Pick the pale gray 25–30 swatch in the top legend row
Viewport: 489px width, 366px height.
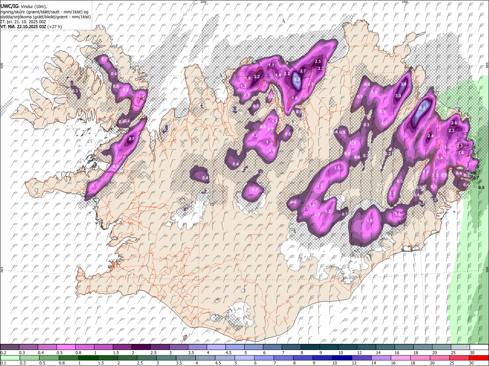click(460, 347)
